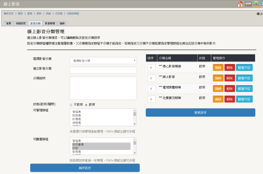The height and width of the screenshot is (174, 263).
Task: Click 編輯 for the 電視媒體報導 row
Action: click(x=218, y=89)
